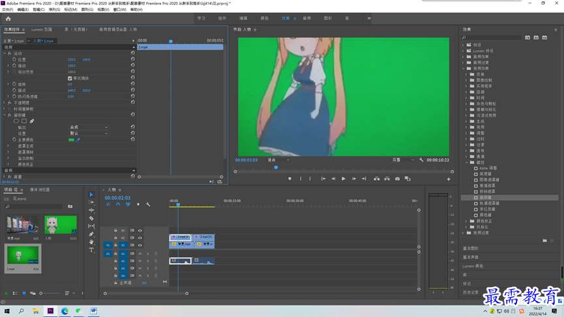Open button editor plus in monitor

(449, 179)
